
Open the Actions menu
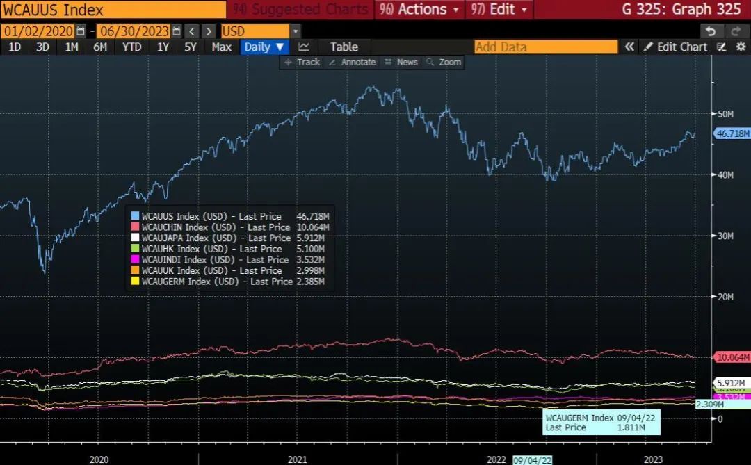pyautogui.click(x=419, y=10)
